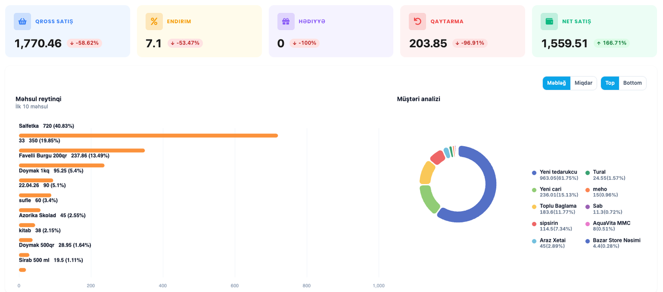Click the -96.91% change badge
663x292 pixels.
[470, 43]
